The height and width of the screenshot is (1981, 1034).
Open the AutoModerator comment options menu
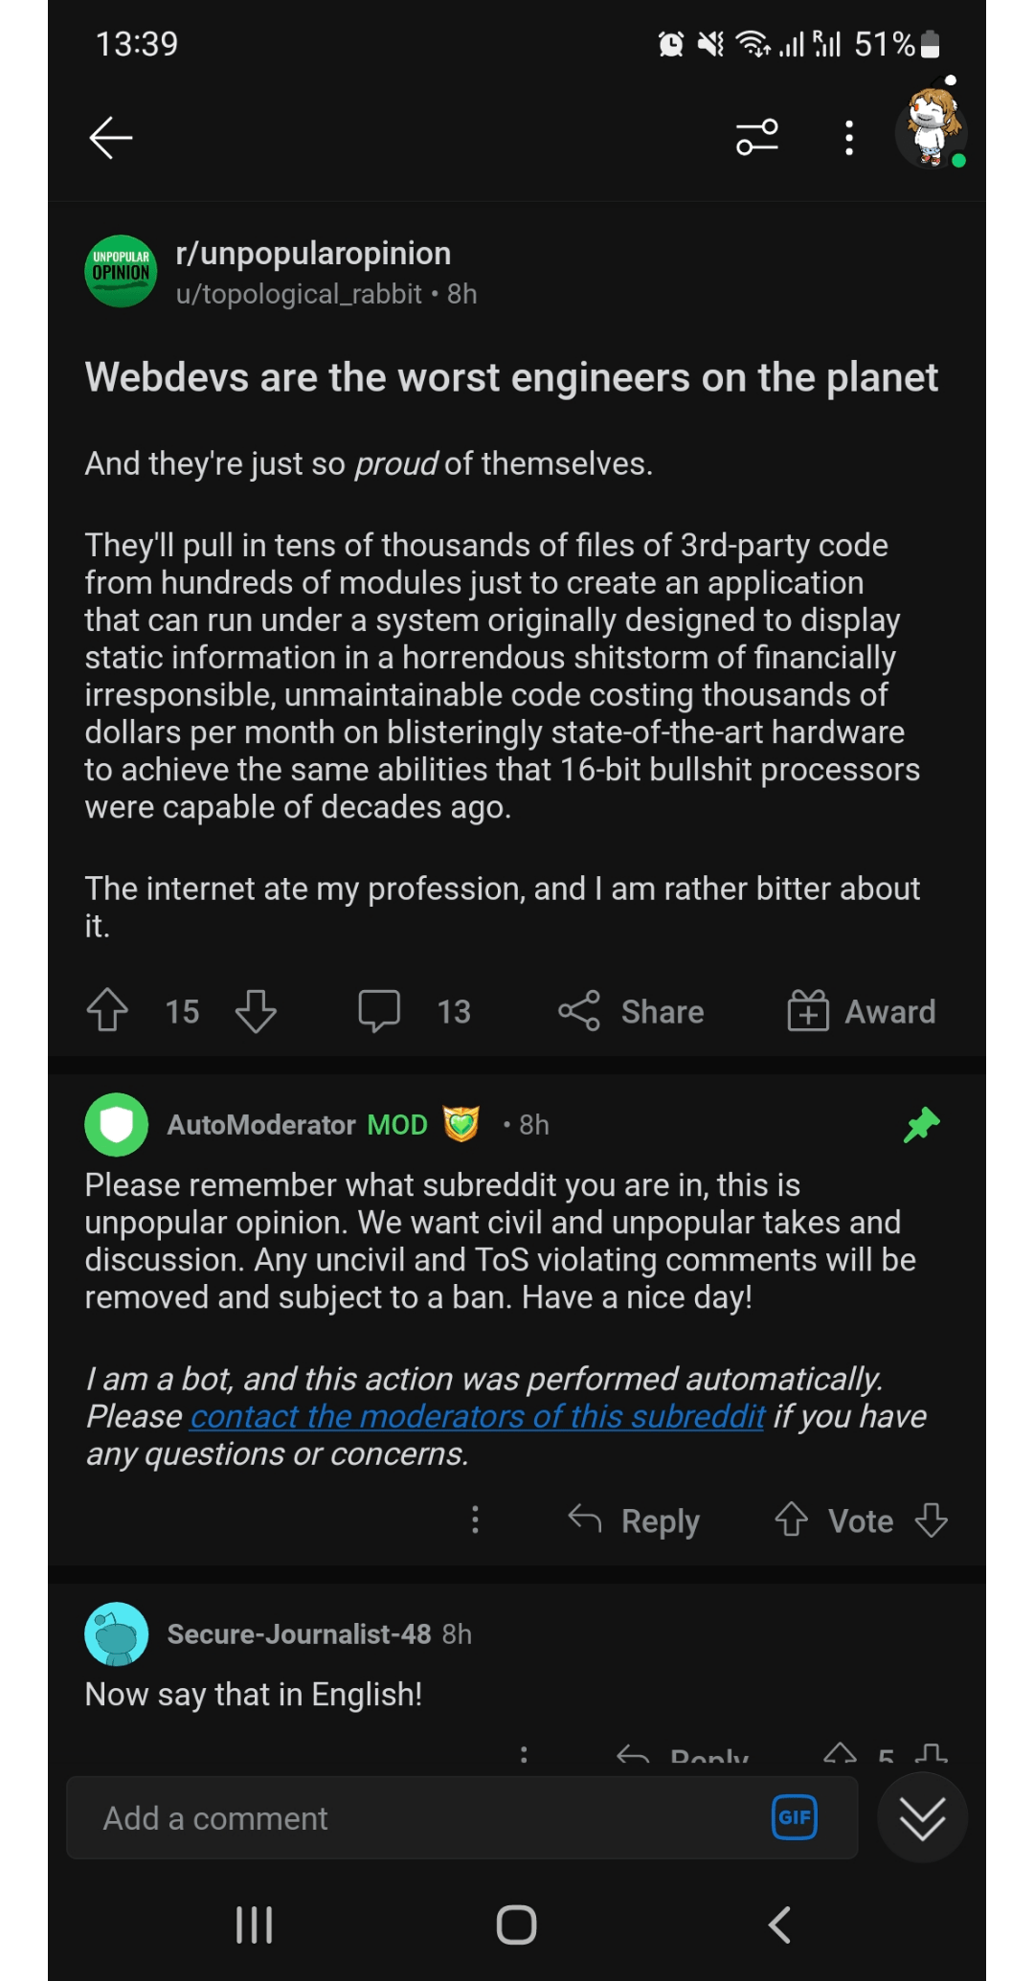pos(476,1520)
